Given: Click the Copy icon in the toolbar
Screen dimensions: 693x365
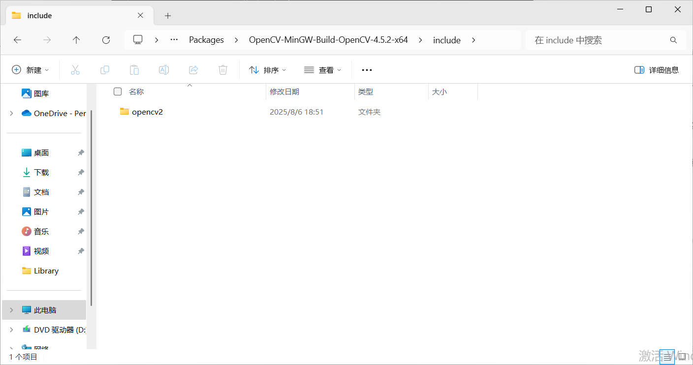Looking at the screenshot, I should click(104, 69).
